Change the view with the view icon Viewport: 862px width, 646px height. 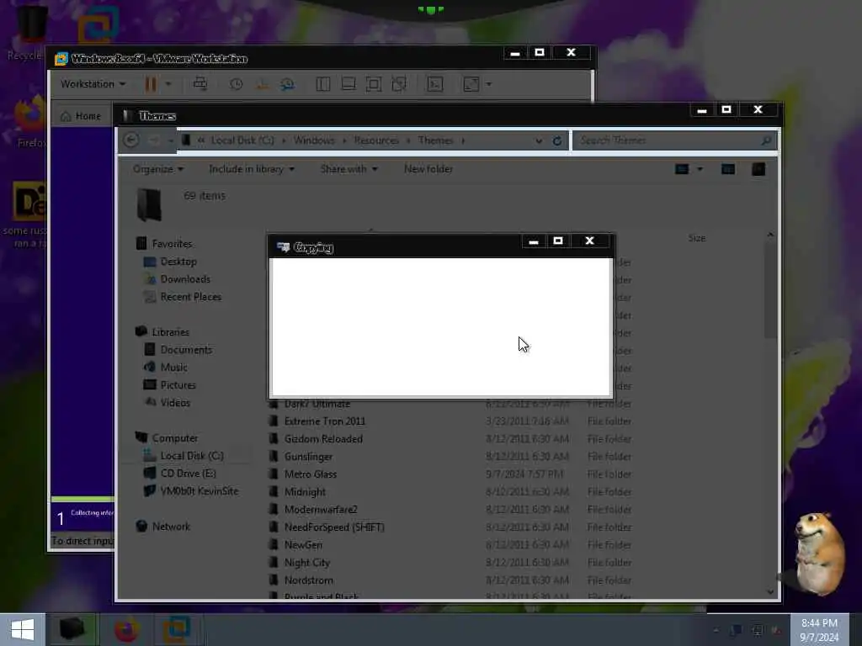point(682,169)
